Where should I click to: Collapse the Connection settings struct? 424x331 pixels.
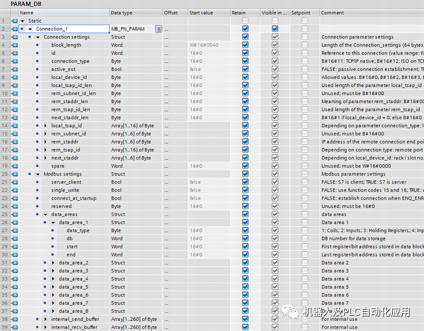point(38,37)
